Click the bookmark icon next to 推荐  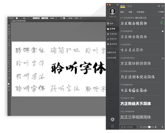point(108,23)
